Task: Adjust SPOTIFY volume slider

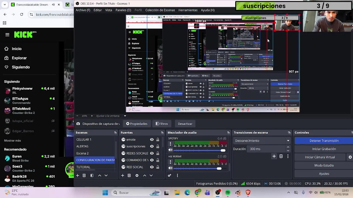Action: [200, 150]
